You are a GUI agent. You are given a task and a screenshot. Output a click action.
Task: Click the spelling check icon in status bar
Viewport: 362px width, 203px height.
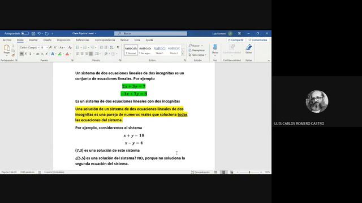click(x=40, y=172)
